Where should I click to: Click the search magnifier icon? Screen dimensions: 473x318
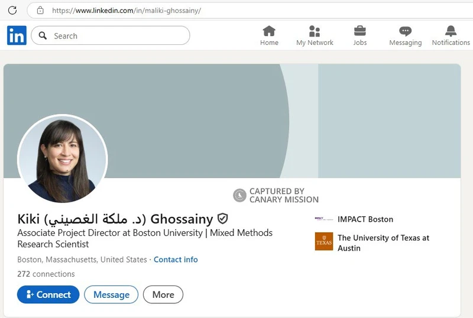tap(43, 35)
